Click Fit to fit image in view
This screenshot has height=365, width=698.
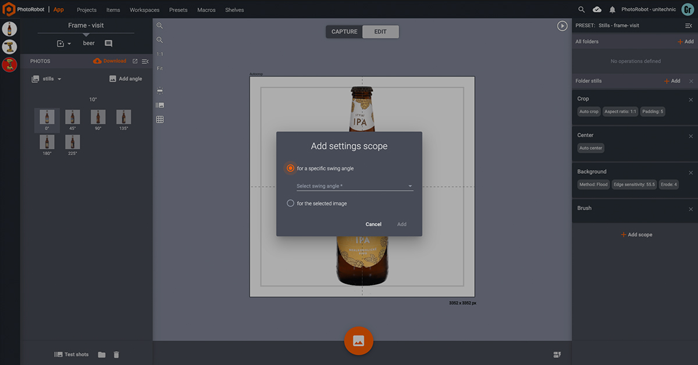tap(160, 68)
